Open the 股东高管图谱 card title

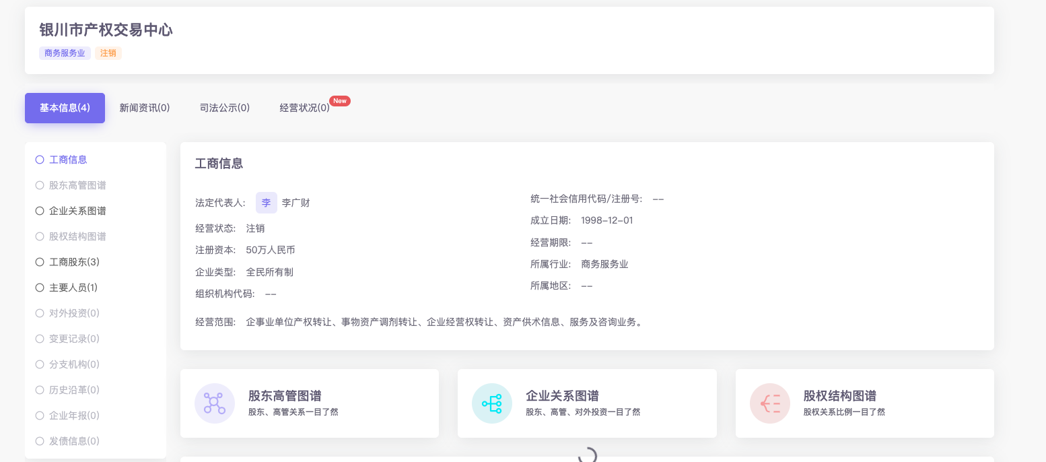pyautogui.click(x=285, y=396)
